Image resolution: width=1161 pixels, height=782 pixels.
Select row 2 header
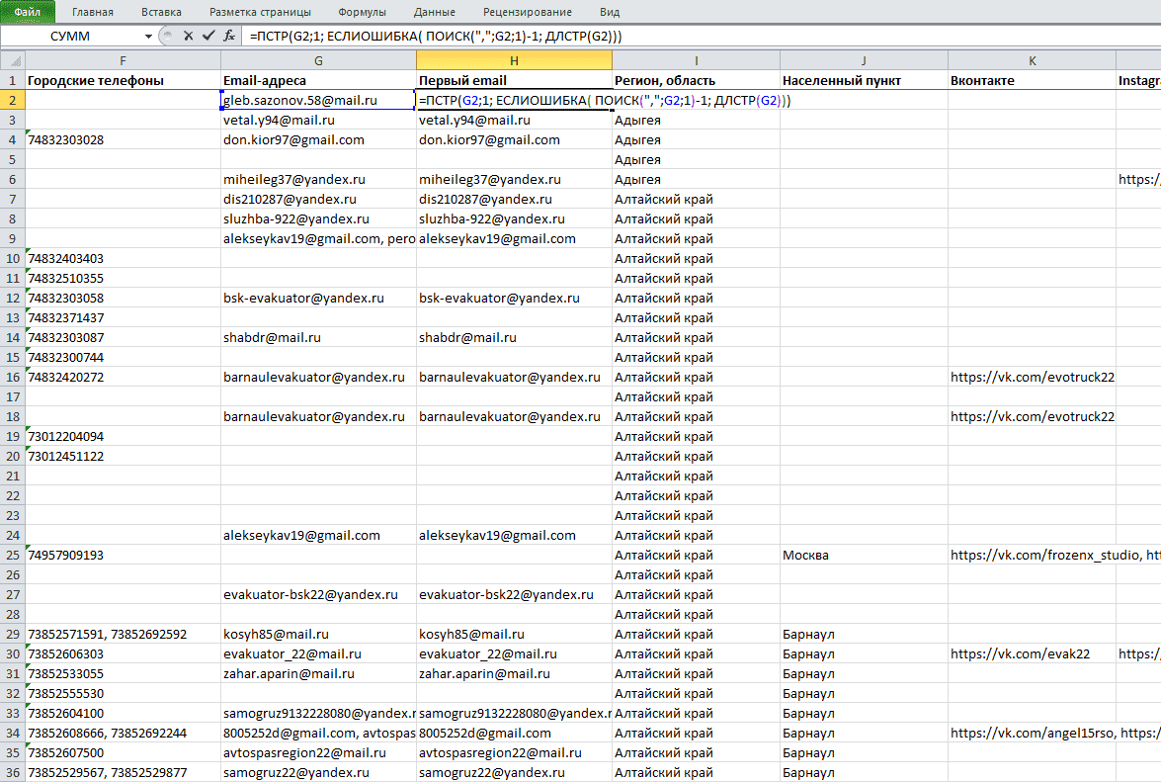[x=13, y=100]
